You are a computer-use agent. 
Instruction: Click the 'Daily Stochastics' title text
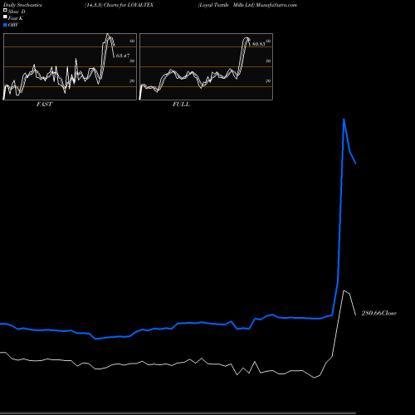click(22, 5)
